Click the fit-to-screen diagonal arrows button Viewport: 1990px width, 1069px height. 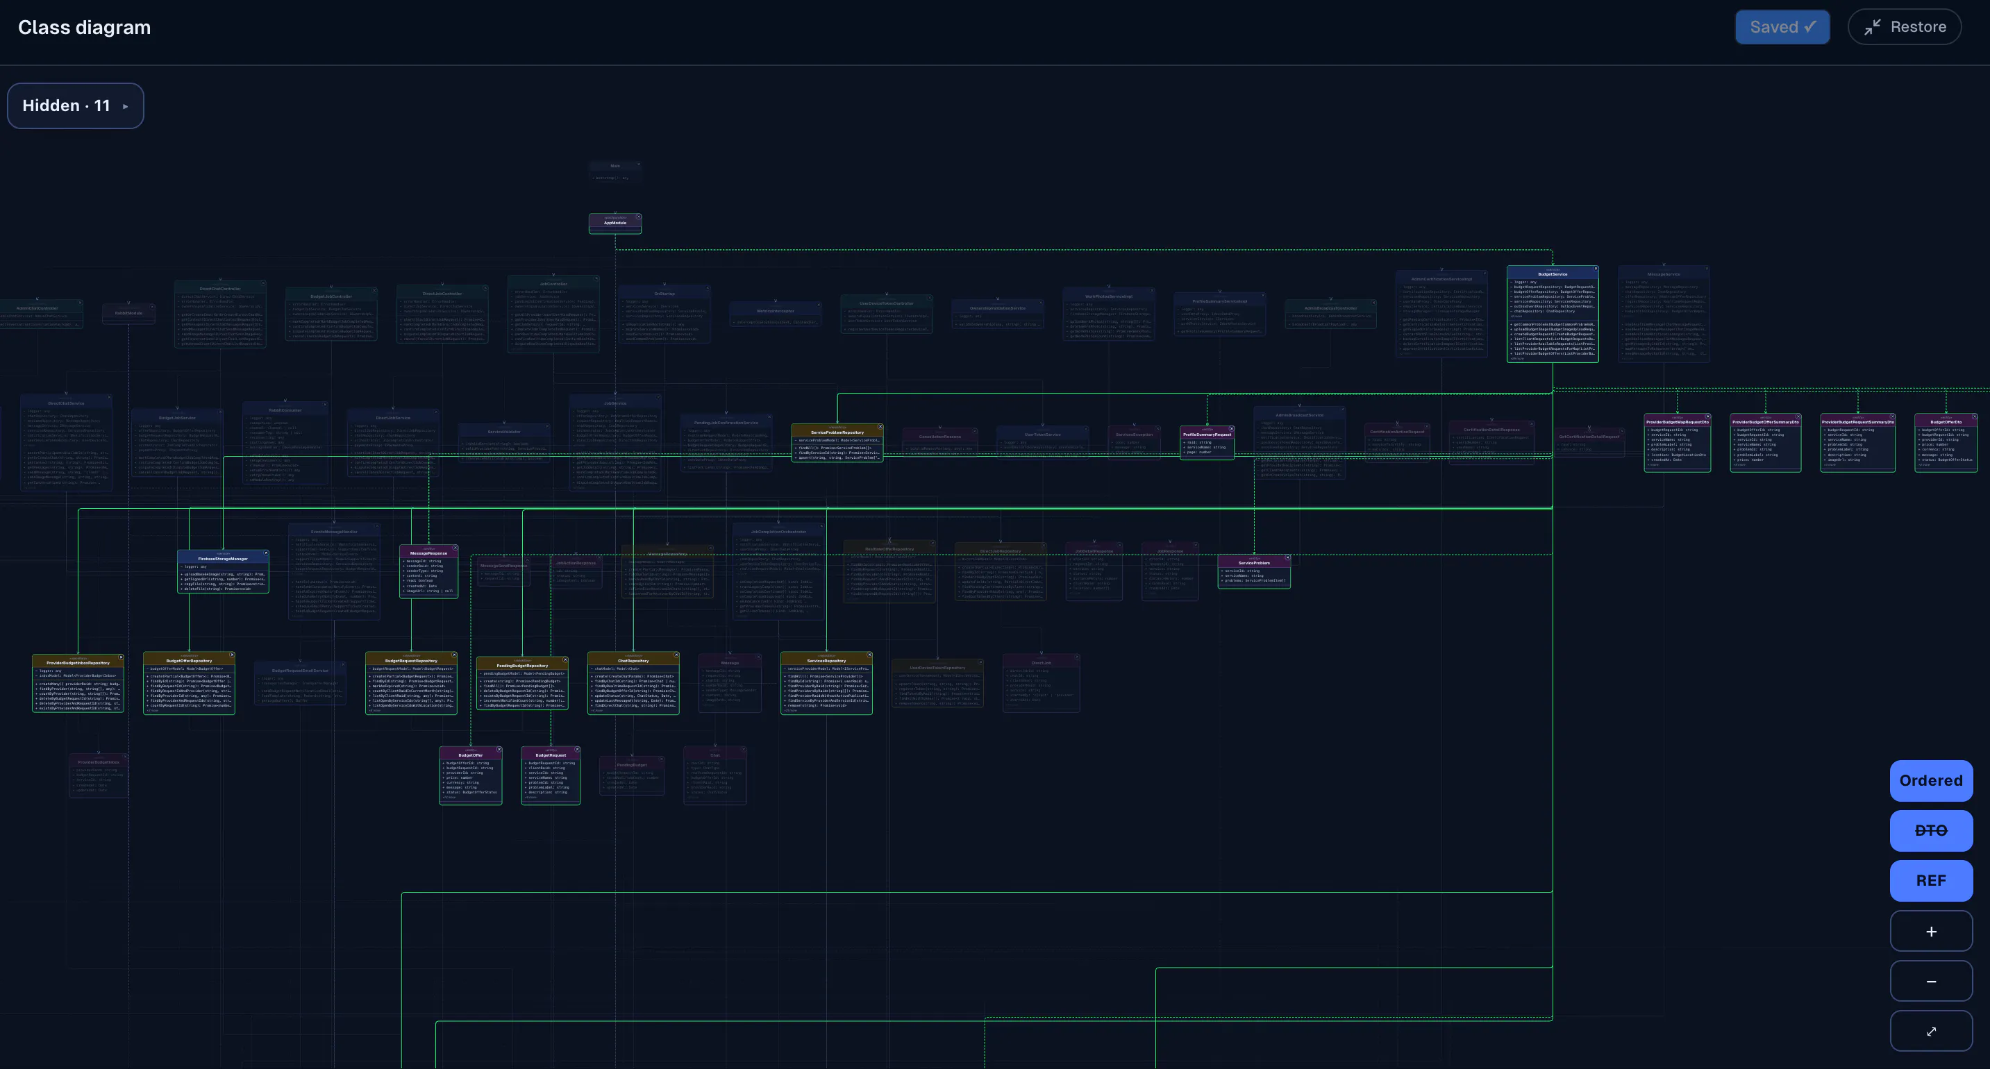[1930, 1031]
